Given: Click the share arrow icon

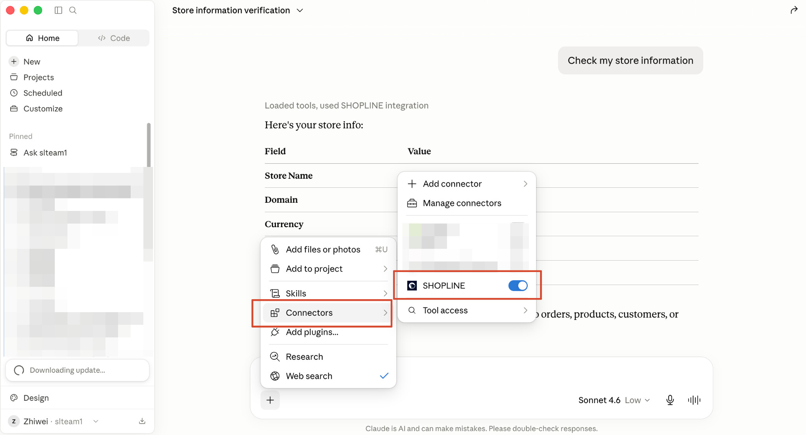Looking at the screenshot, I should 794,10.
